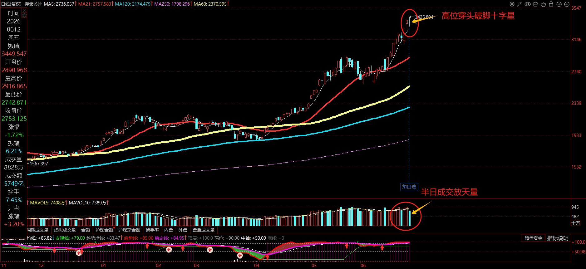
Task: Click the 中轴: +50.00 label
Action: point(254,238)
